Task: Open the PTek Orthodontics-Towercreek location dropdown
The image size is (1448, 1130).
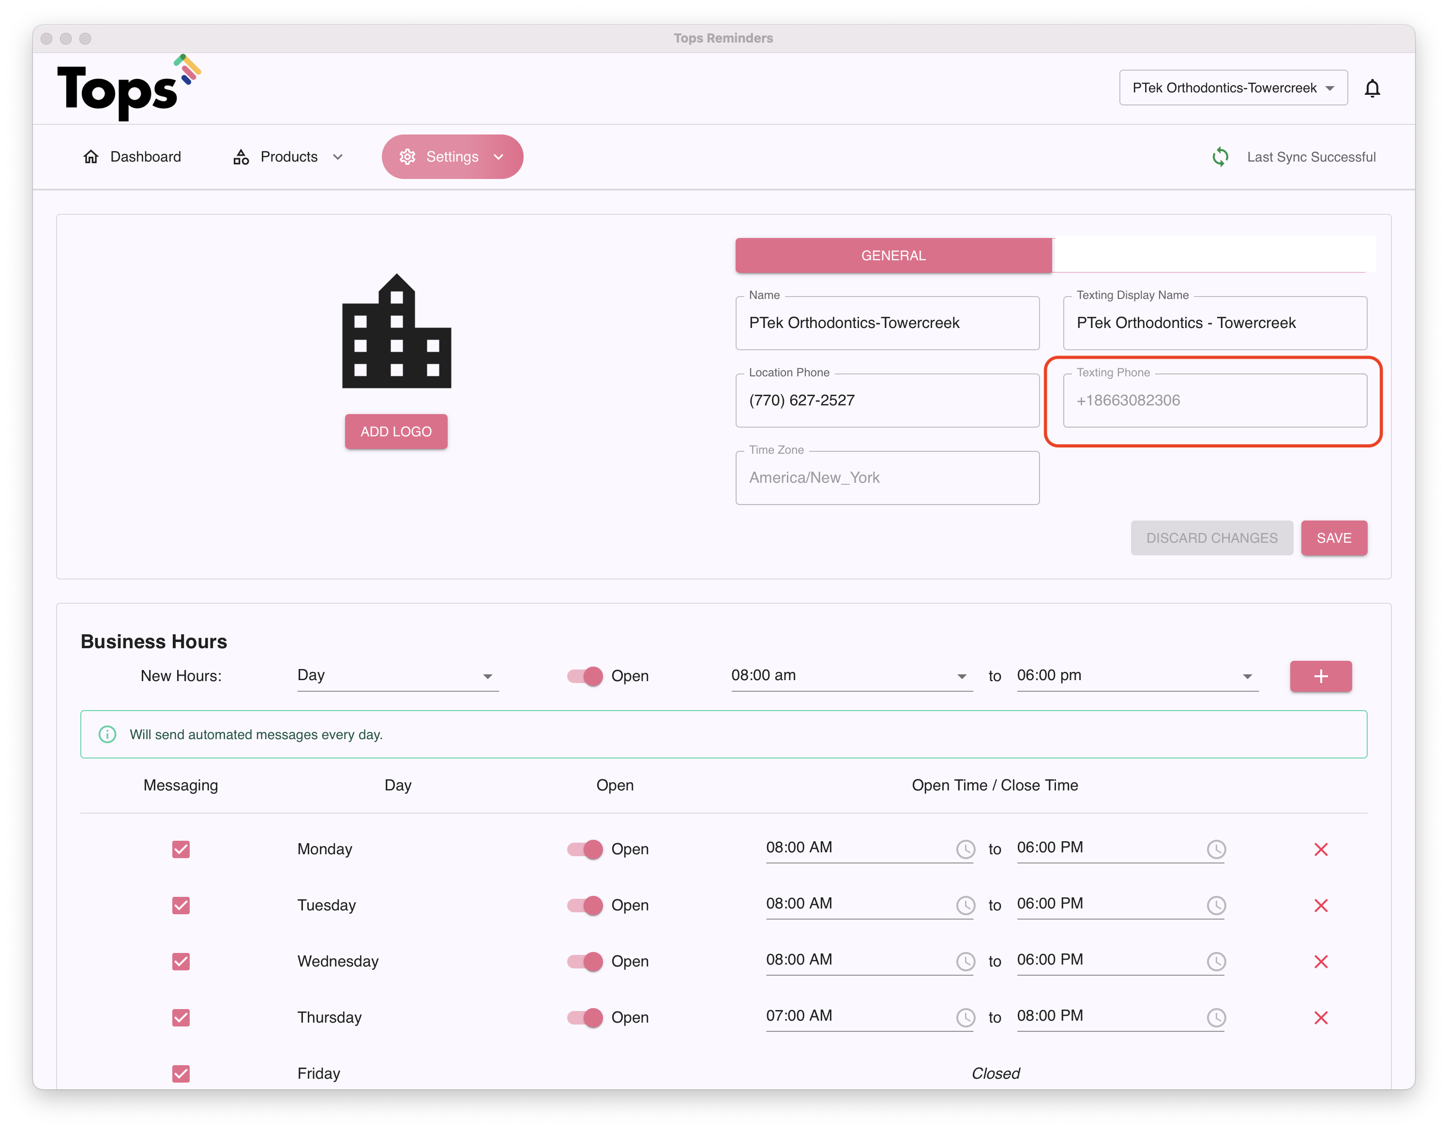Action: coord(1233,88)
